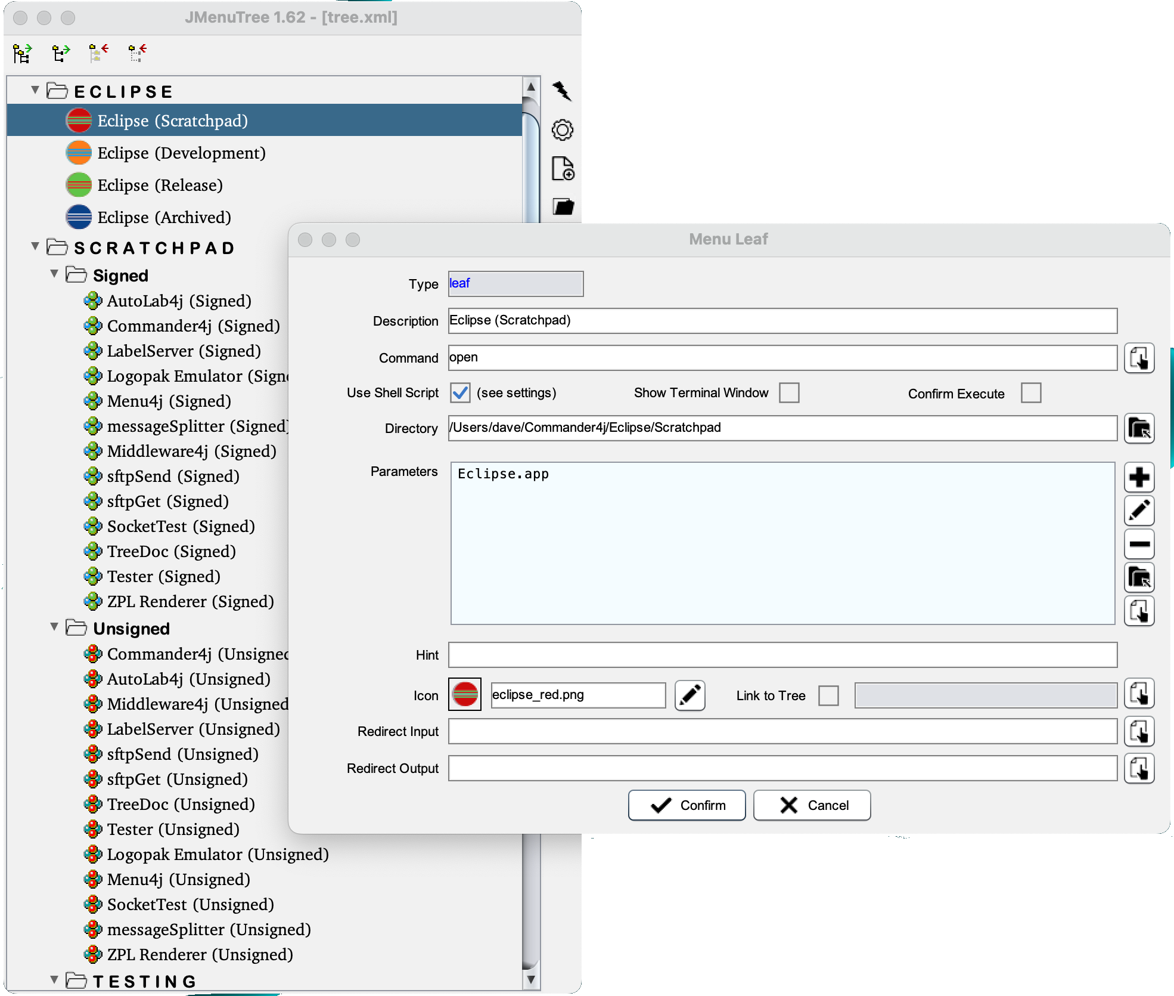The height and width of the screenshot is (996, 1174).
Task: Open settings via the gear icon
Action: (562, 129)
